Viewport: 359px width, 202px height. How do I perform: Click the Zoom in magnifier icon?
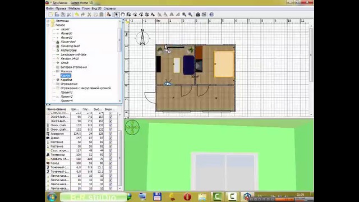click(184, 15)
